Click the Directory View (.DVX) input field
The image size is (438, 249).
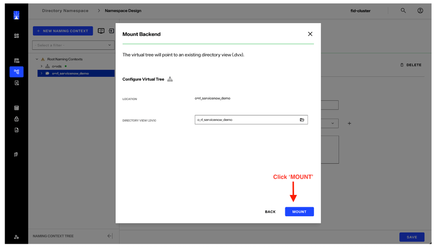[251, 120]
